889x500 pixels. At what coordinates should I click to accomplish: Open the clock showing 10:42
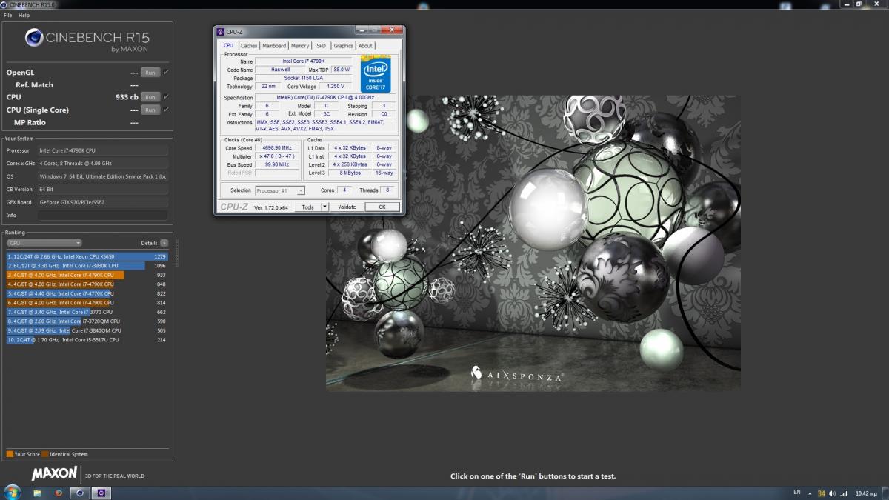[866, 493]
